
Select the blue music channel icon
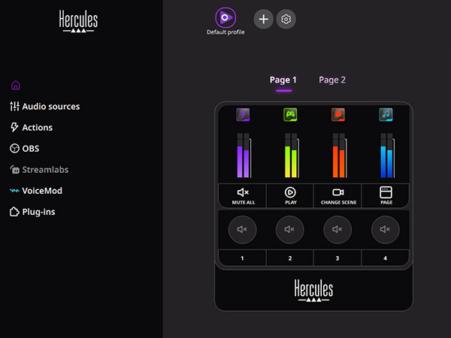pyautogui.click(x=386, y=115)
